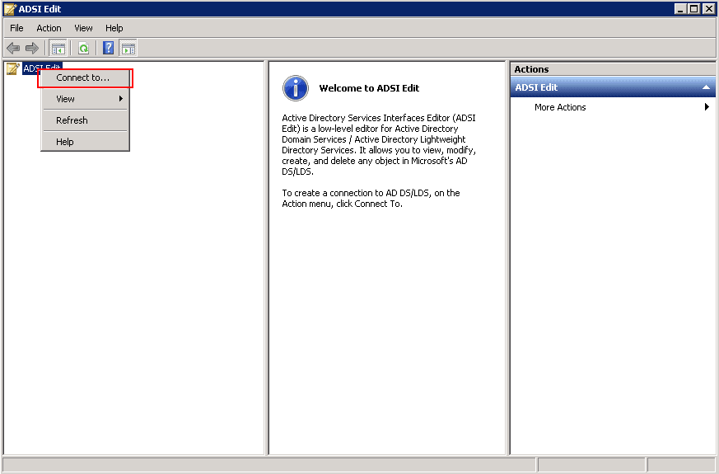The width and height of the screenshot is (719, 474).
Task: Click More Actions in Actions pane
Action: 560,107
